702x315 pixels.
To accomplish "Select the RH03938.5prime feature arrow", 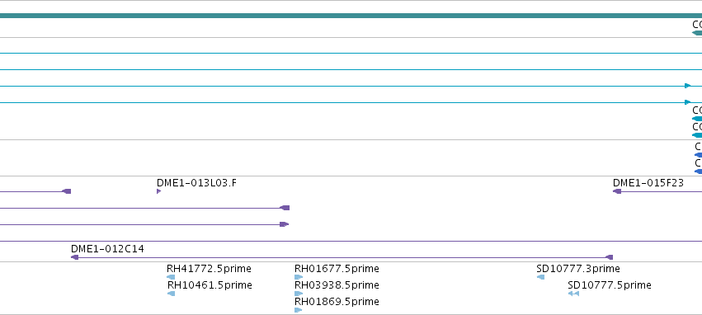I will (x=298, y=294).
